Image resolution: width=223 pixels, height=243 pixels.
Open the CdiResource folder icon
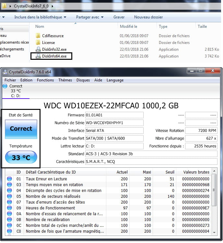[x=38, y=36]
